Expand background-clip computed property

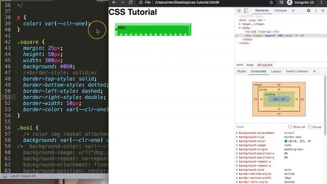[x=237, y=137]
